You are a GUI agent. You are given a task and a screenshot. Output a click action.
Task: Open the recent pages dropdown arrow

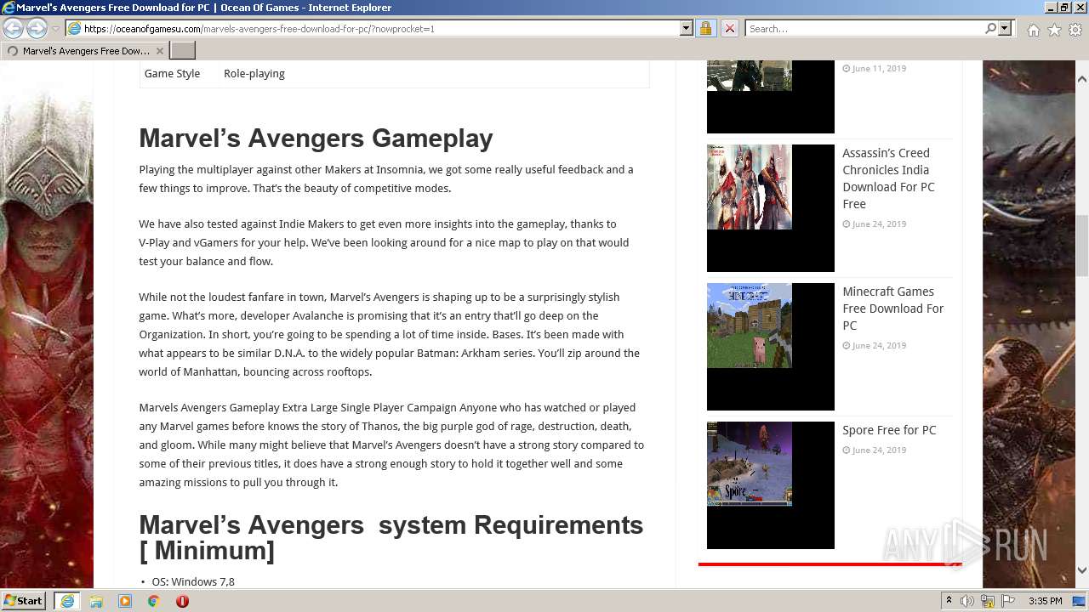[x=55, y=29]
